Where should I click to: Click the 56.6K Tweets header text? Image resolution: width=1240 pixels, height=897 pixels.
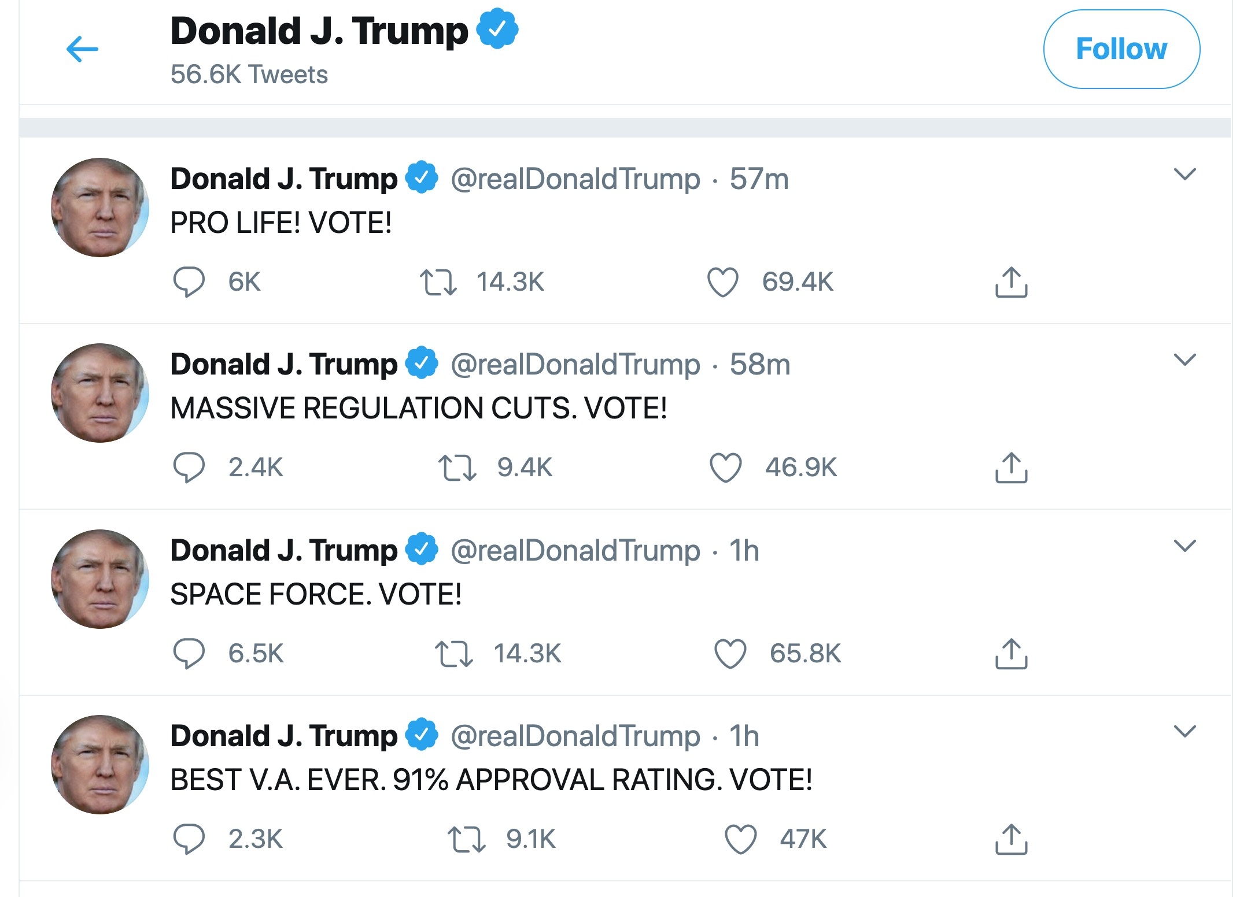[249, 73]
